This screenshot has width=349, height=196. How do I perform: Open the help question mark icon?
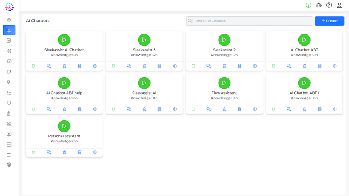pos(329,5)
